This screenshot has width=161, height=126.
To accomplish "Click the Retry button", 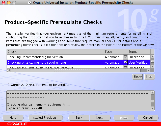I will click(x=138, y=77).
